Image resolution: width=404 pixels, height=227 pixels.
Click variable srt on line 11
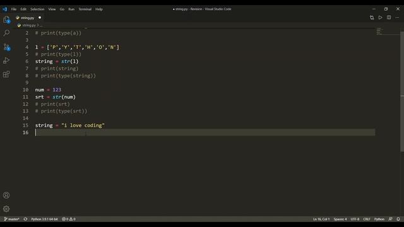(x=39, y=97)
